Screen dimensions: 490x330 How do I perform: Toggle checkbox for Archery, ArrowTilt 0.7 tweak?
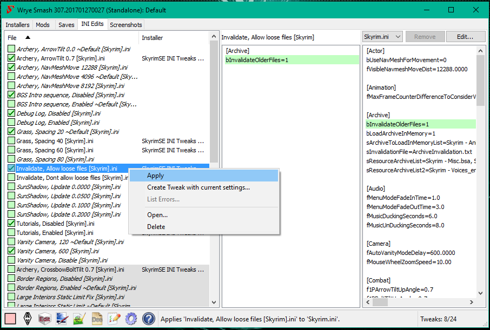[11, 58]
